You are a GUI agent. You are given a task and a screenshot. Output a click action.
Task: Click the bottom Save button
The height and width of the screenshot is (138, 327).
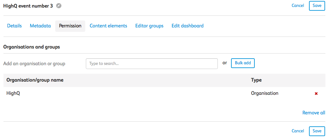click(x=317, y=131)
